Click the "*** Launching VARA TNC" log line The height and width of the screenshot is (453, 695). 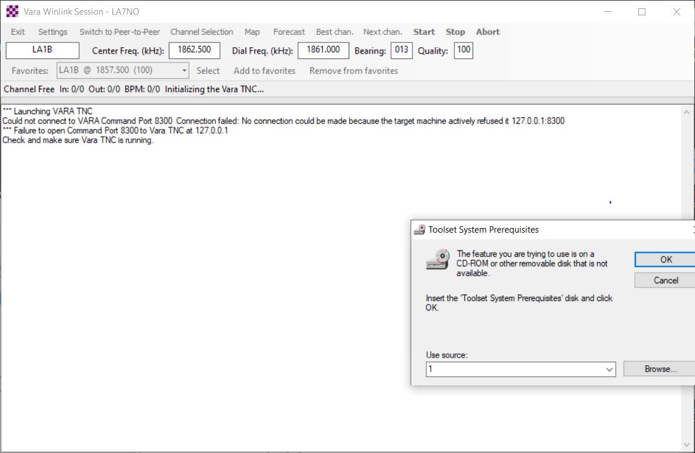(x=47, y=111)
